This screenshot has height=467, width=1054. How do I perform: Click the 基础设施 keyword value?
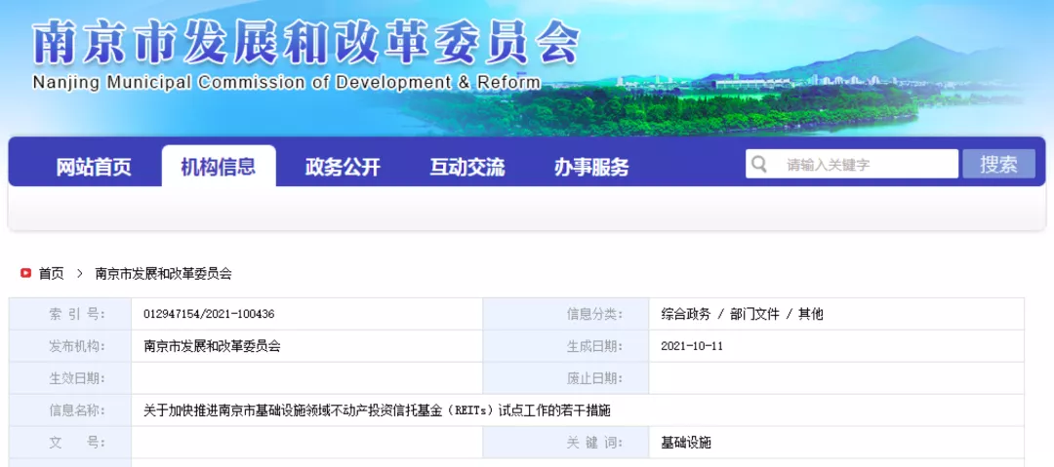tap(686, 443)
